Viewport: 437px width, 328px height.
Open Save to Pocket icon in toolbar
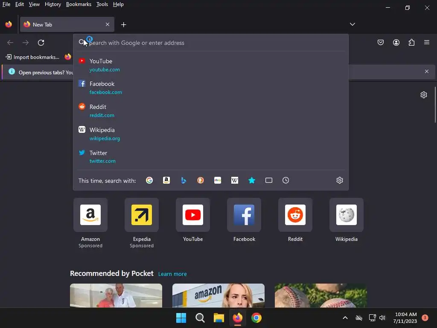(x=381, y=42)
